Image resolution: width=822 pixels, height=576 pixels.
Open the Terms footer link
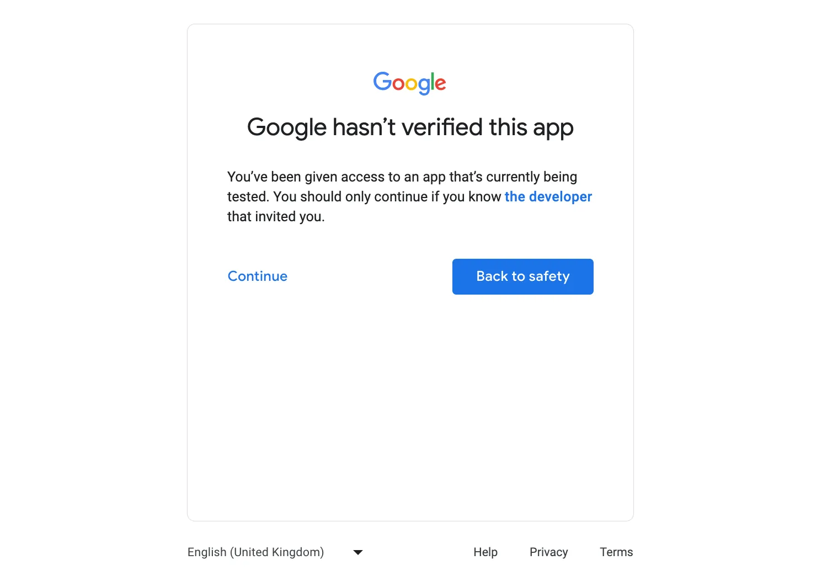pos(616,552)
